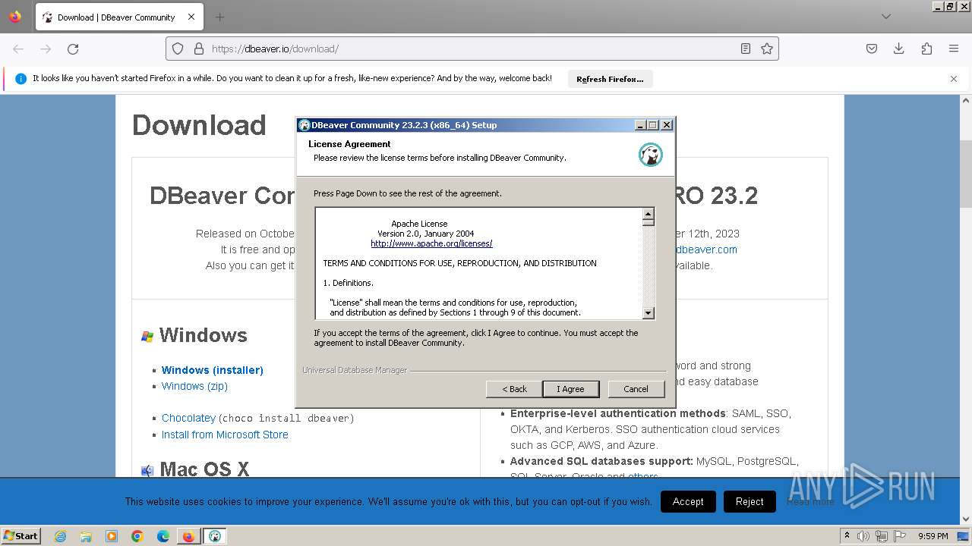This screenshot has width=972, height=546.
Task: Open the Chocolatey link
Action: coord(188,418)
